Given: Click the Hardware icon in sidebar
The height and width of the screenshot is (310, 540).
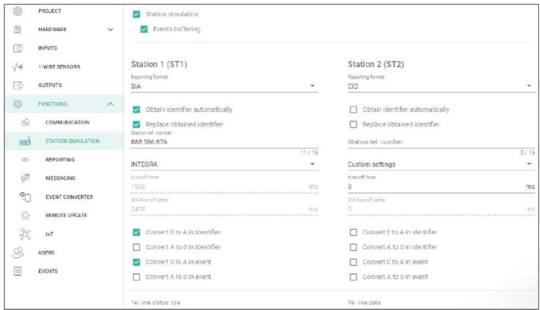Looking at the screenshot, I should (x=18, y=30).
